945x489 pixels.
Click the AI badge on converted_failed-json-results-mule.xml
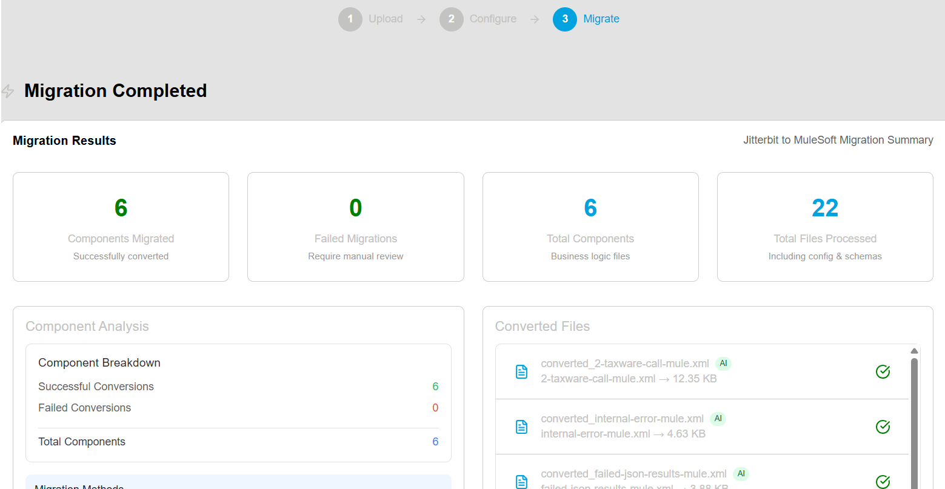741,474
